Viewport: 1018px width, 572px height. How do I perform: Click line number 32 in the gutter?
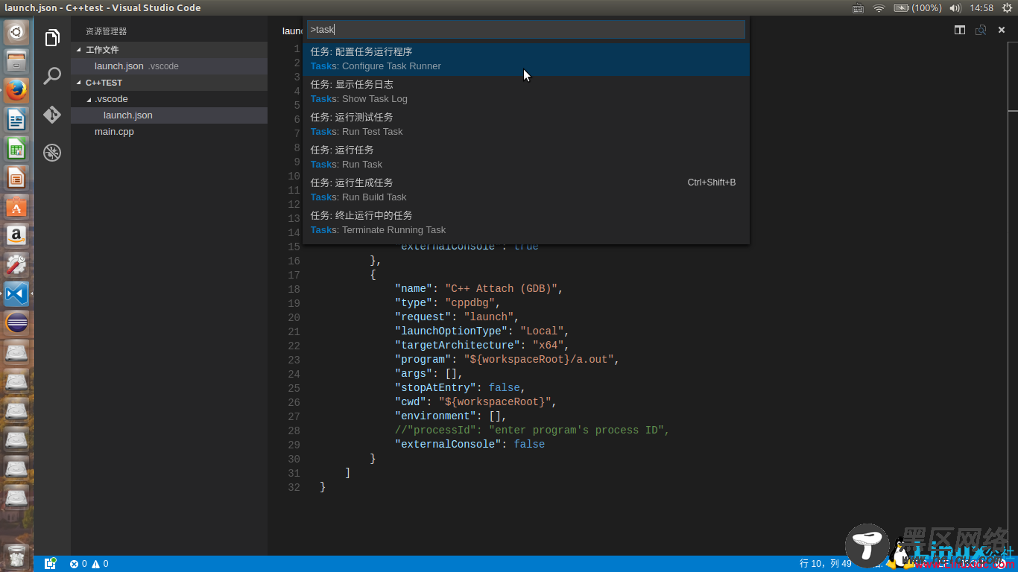click(x=294, y=487)
